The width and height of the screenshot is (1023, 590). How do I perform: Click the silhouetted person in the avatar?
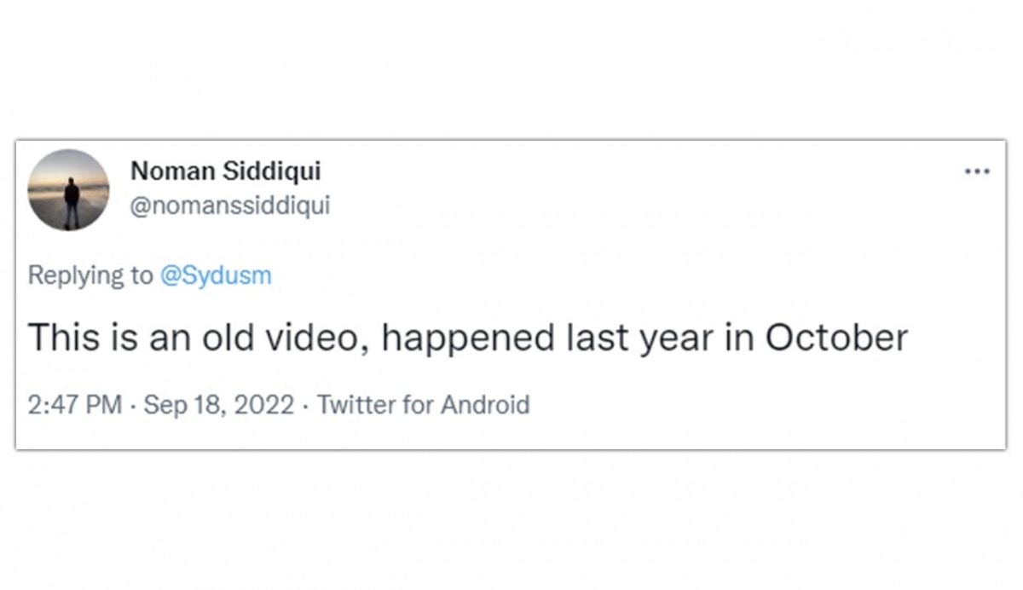click(x=72, y=197)
